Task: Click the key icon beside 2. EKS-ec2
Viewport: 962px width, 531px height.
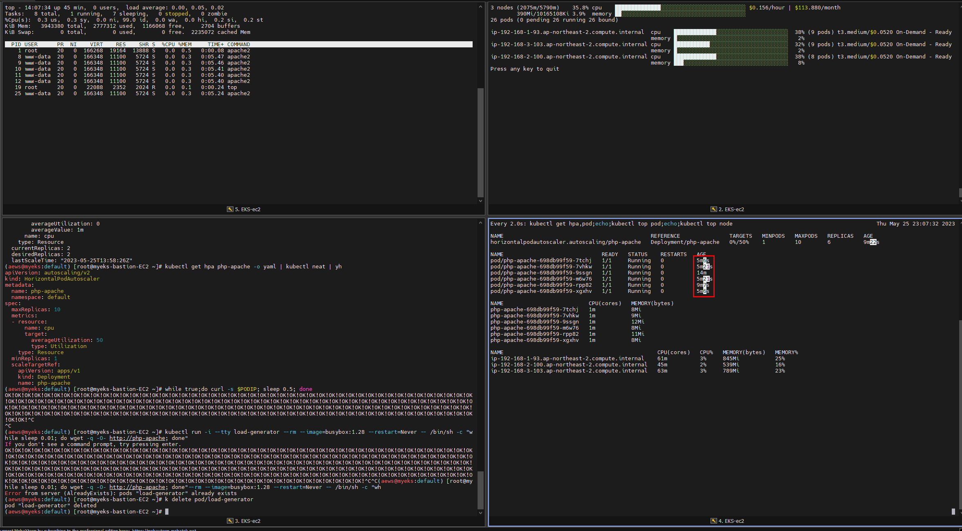Action: point(714,209)
